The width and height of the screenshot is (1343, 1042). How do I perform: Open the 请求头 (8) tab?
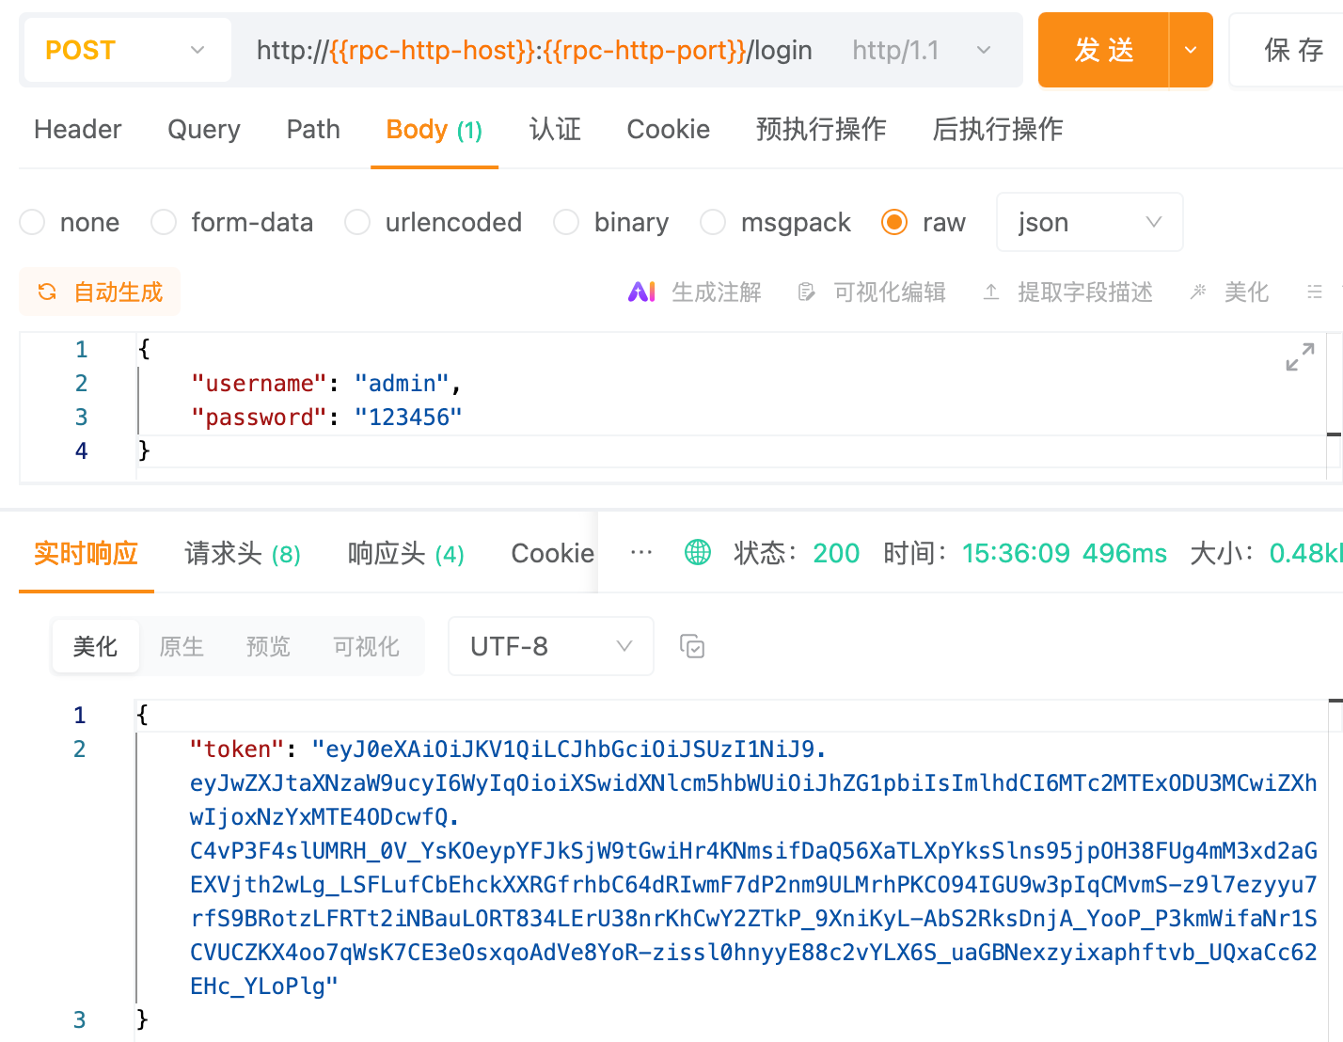[x=243, y=553]
